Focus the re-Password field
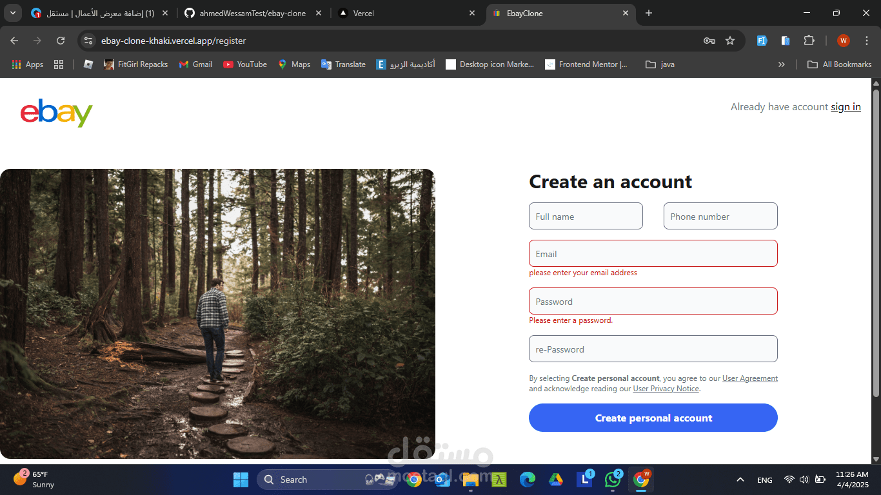Image resolution: width=881 pixels, height=495 pixels. (653, 349)
